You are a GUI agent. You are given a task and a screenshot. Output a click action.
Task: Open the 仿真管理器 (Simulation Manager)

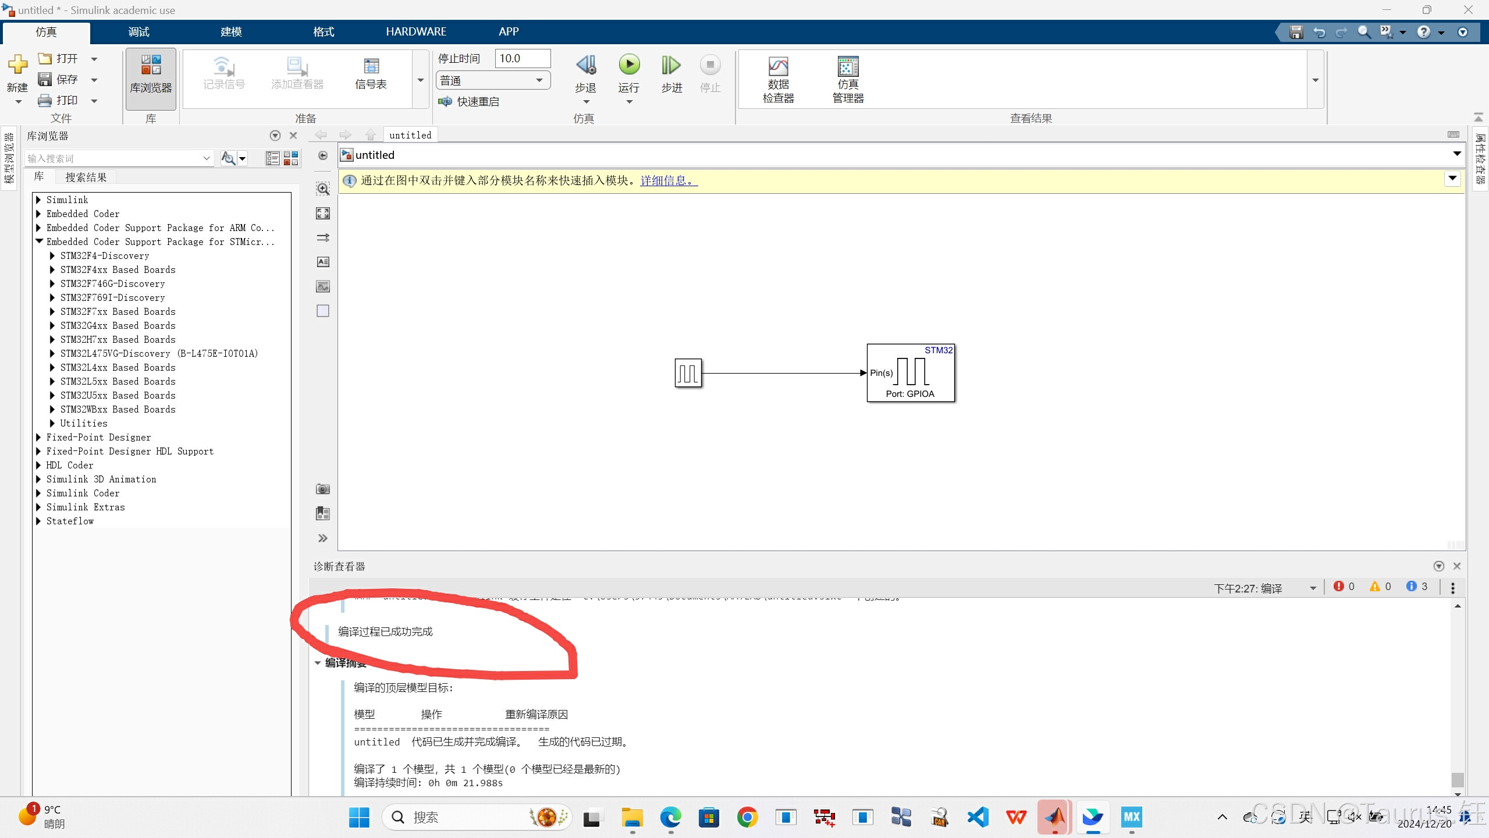pos(847,79)
